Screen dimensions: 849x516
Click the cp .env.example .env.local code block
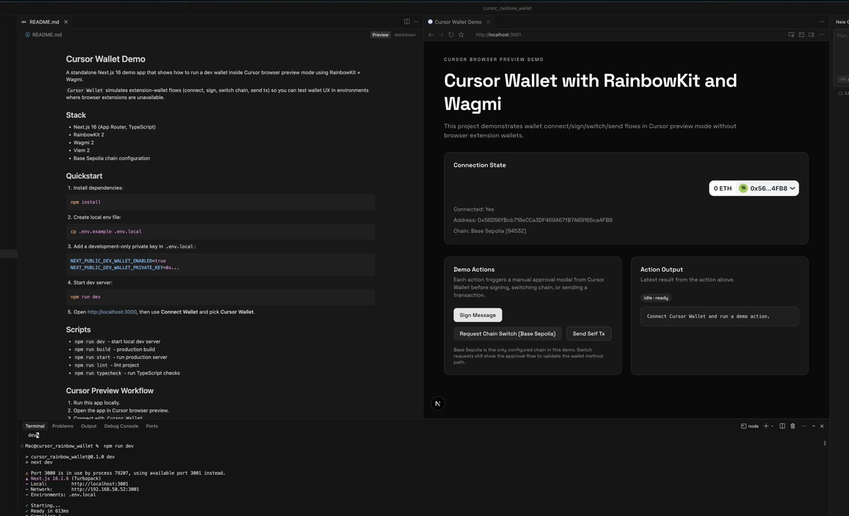coord(220,231)
